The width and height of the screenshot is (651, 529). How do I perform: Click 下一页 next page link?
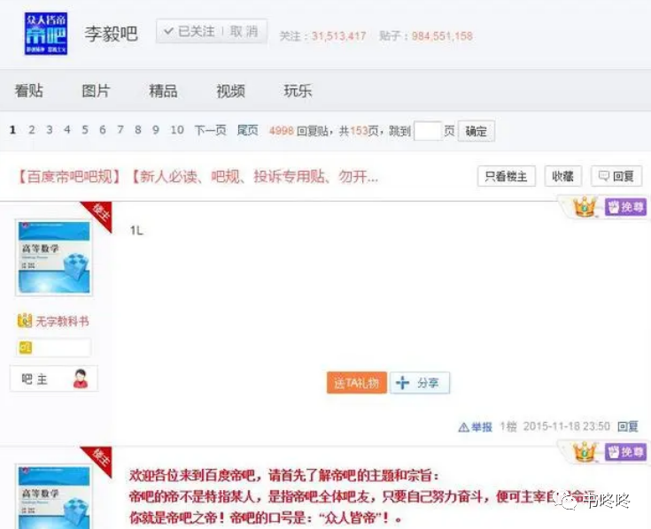click(x=211, y=131)
